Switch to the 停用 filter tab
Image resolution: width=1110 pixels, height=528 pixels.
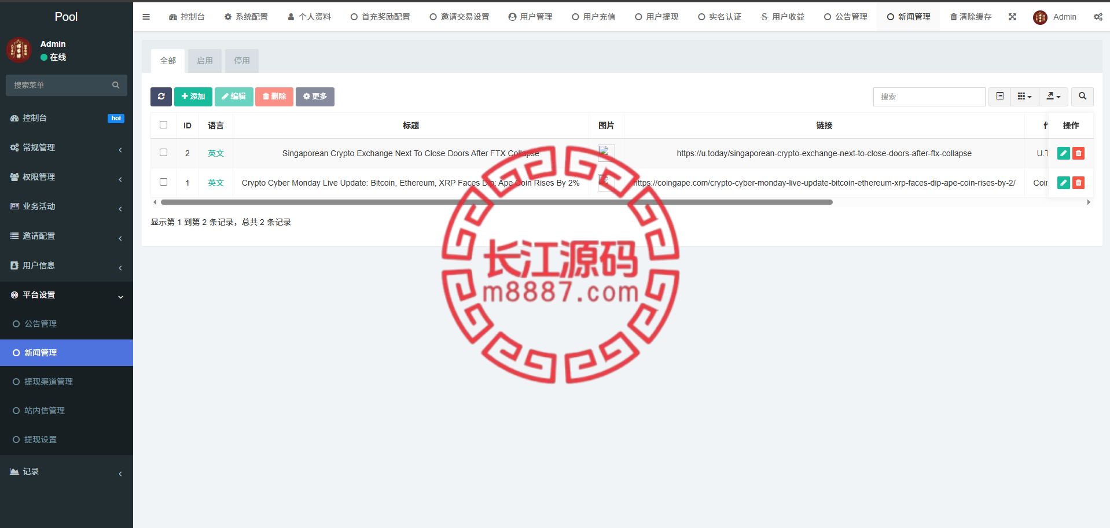click(x=242, y=61)
